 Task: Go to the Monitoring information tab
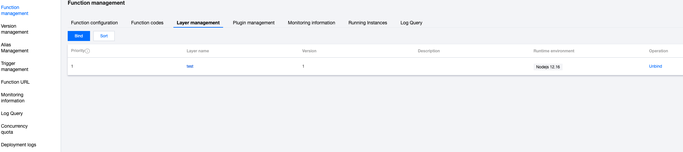click(x=311, y=23)
